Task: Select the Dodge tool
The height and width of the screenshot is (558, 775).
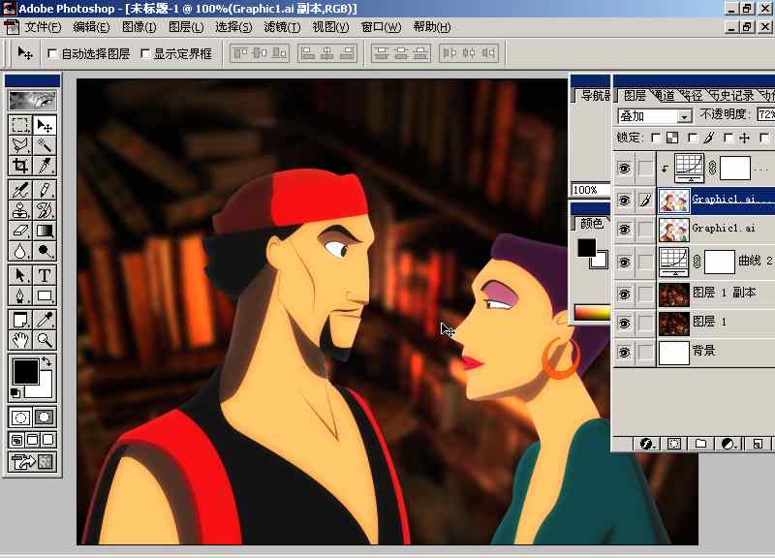Action: pos(45,251)
